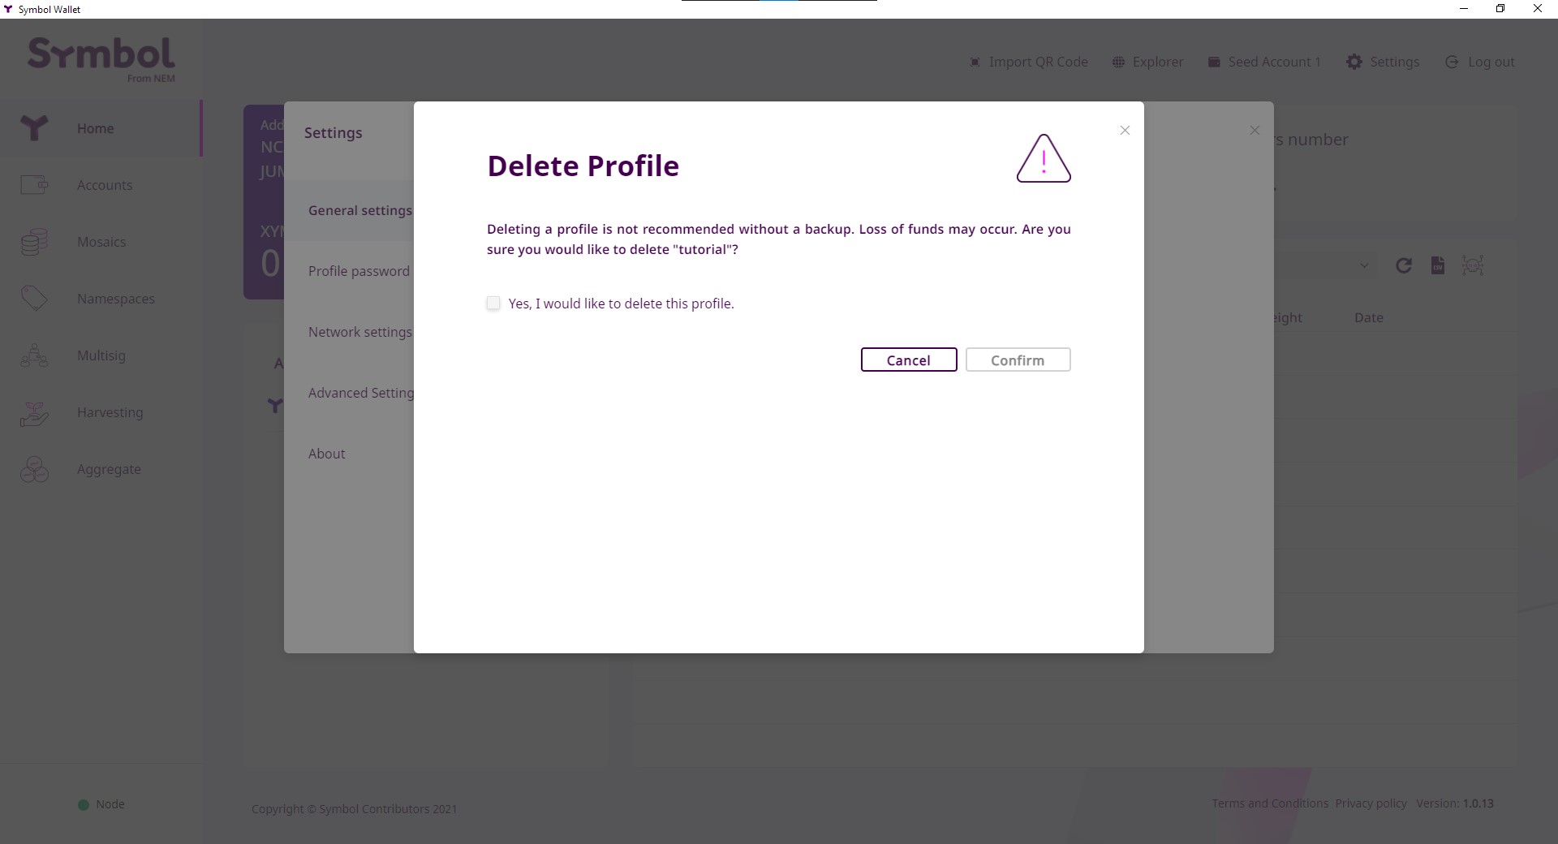This screenshot has width=1558, height=844.
Task: Click the Multisig sidebar icon
Action: click(x=34, y=355)
